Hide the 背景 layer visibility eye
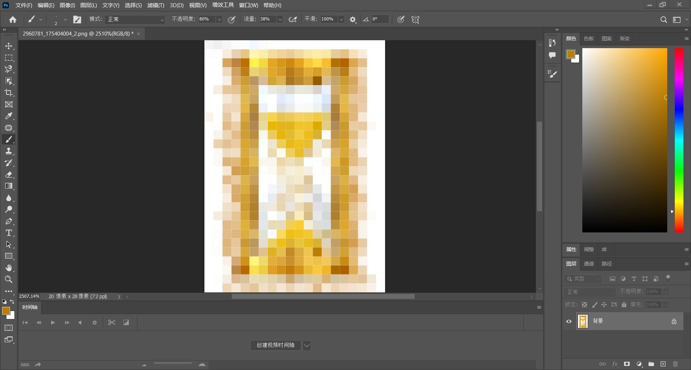This screenshot has height=370, width=691. click(569, 322)
